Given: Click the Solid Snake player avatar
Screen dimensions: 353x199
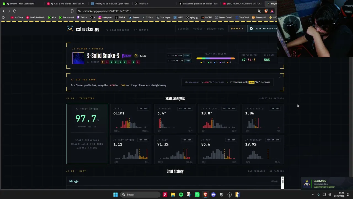Looking at the screenshot, I should point(78,58).
